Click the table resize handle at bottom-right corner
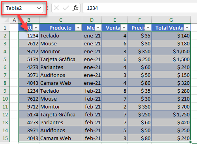The width and height of the screenshot is (197, 144). pos(190,142)
